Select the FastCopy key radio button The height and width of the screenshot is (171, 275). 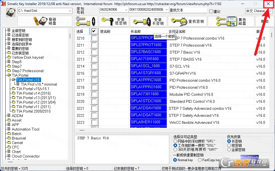(x=200, y=160)
